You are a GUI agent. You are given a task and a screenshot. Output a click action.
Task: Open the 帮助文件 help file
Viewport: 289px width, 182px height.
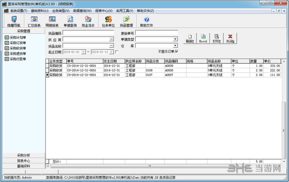(x=147, y=21)
